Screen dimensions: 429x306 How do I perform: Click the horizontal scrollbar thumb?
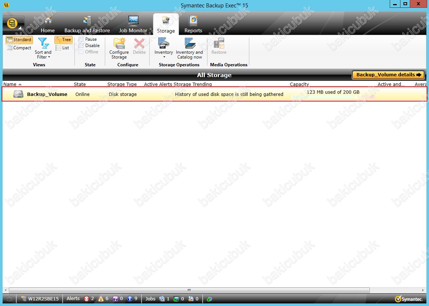click(189, 290)
